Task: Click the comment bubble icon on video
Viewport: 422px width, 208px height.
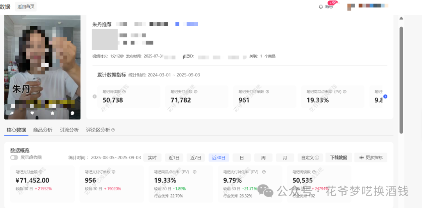Action: coord(72,113)
